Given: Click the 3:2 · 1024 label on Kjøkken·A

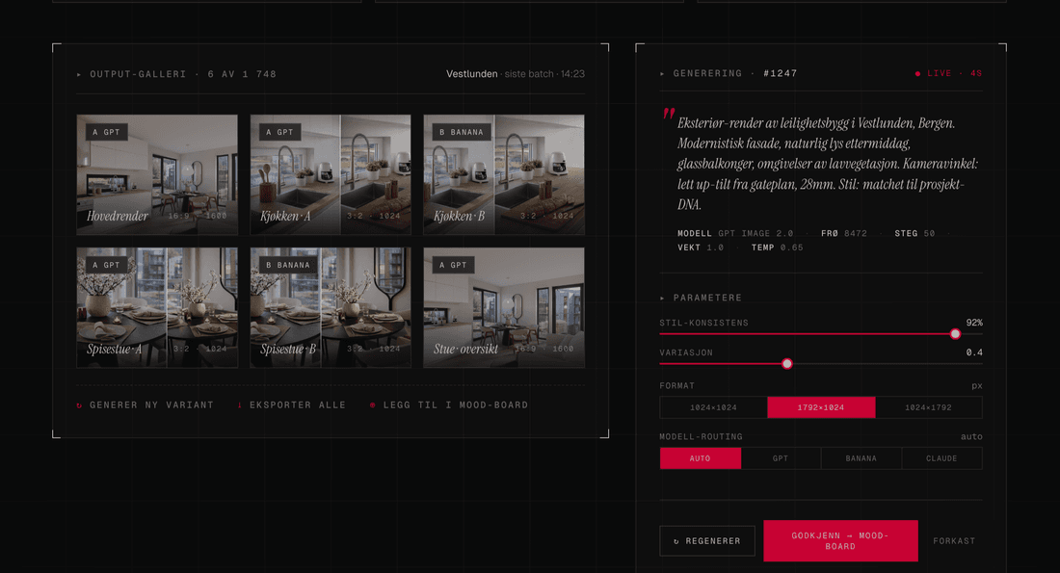Looking at the screenshot, I should (x=373, y=217).
